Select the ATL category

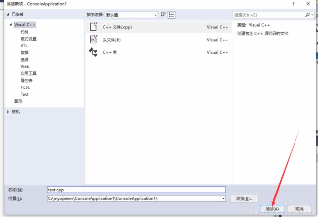tap(24, 46)
